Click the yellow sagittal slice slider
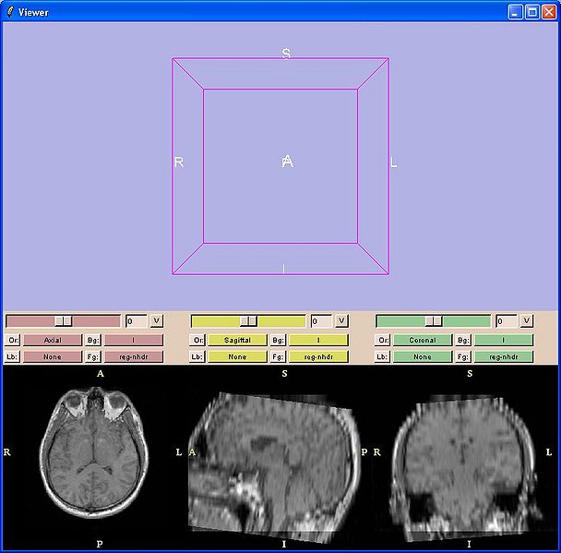 tap(248, 321)
